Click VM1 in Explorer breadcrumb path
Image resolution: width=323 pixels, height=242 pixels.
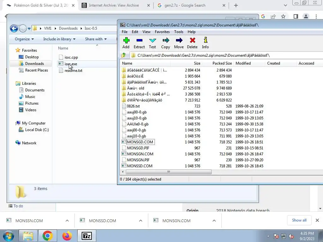(x=48, y=28)
